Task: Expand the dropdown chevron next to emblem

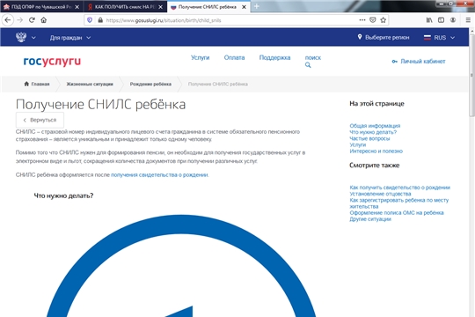Action: pos(33,38)
